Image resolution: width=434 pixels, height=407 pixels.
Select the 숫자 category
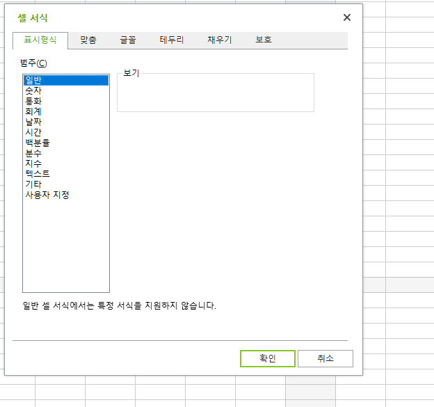point(66,90)
